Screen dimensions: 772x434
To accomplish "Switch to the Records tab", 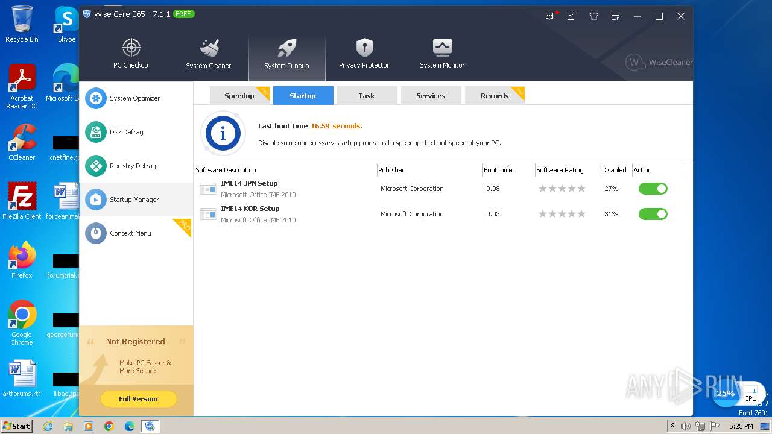I will pyautogui.click(x=495, y=96).
